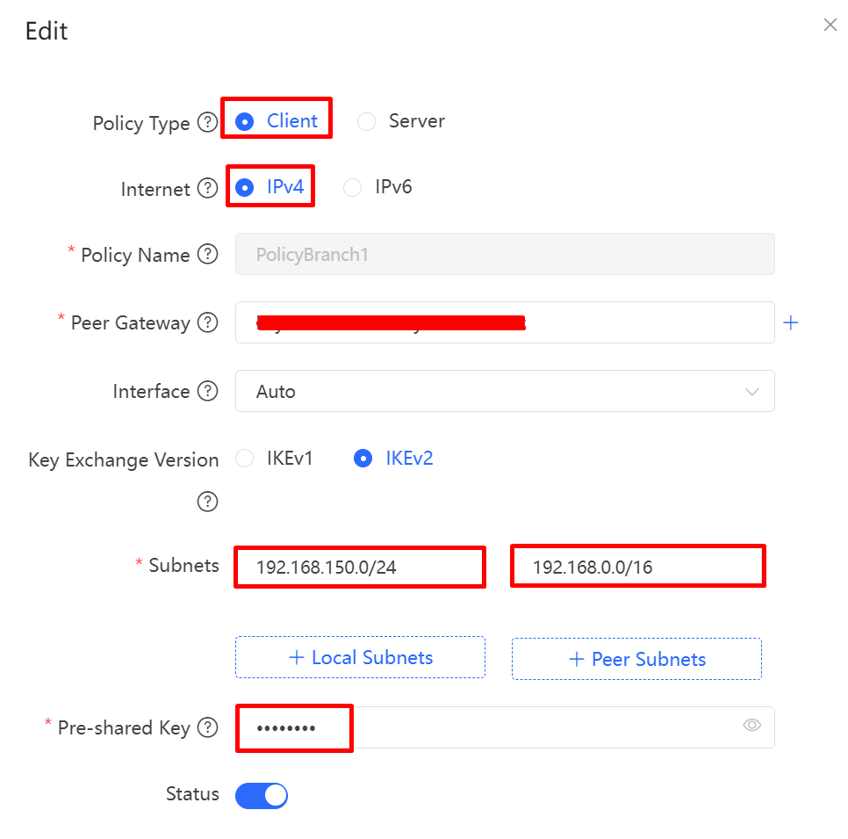The image size is (848, 839).
Task: Add a new Local Subnets entry
Action: 360,657
